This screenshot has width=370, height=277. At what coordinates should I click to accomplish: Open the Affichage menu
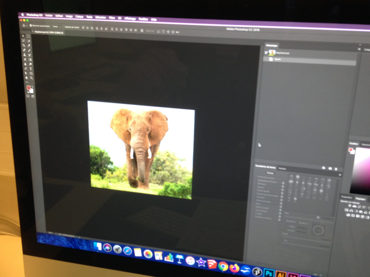coord(130,18)
